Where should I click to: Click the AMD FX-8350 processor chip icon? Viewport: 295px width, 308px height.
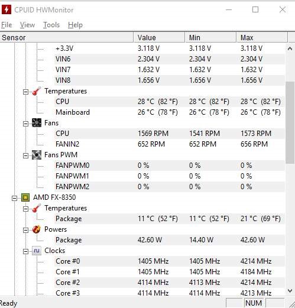coord(25,197)
